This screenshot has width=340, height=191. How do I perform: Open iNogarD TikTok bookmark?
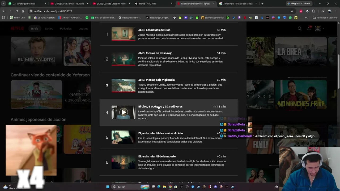click(158, 18)
